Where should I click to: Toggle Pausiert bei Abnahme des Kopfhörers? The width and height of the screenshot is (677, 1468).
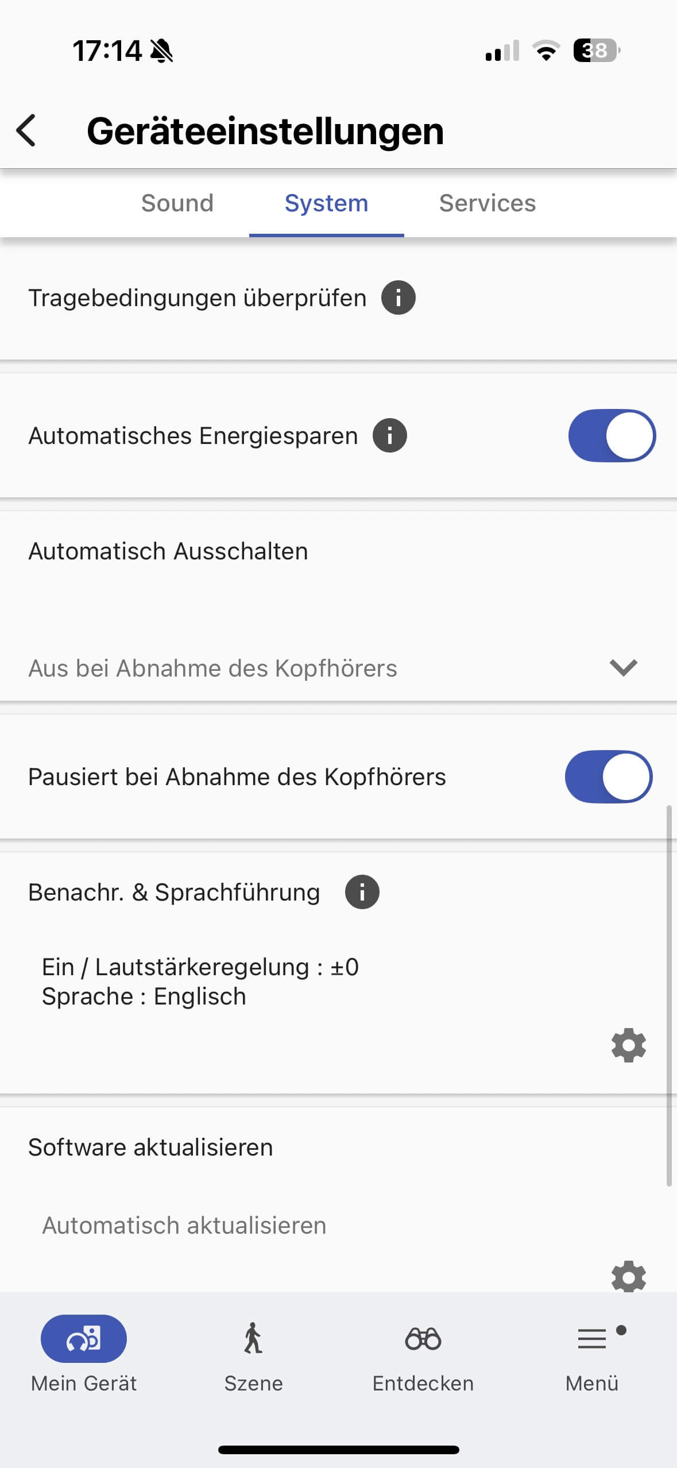click(609, 777)
